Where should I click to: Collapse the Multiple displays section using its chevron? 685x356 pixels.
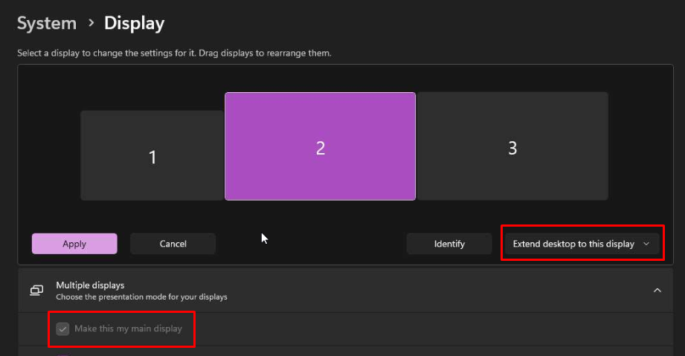657,290
